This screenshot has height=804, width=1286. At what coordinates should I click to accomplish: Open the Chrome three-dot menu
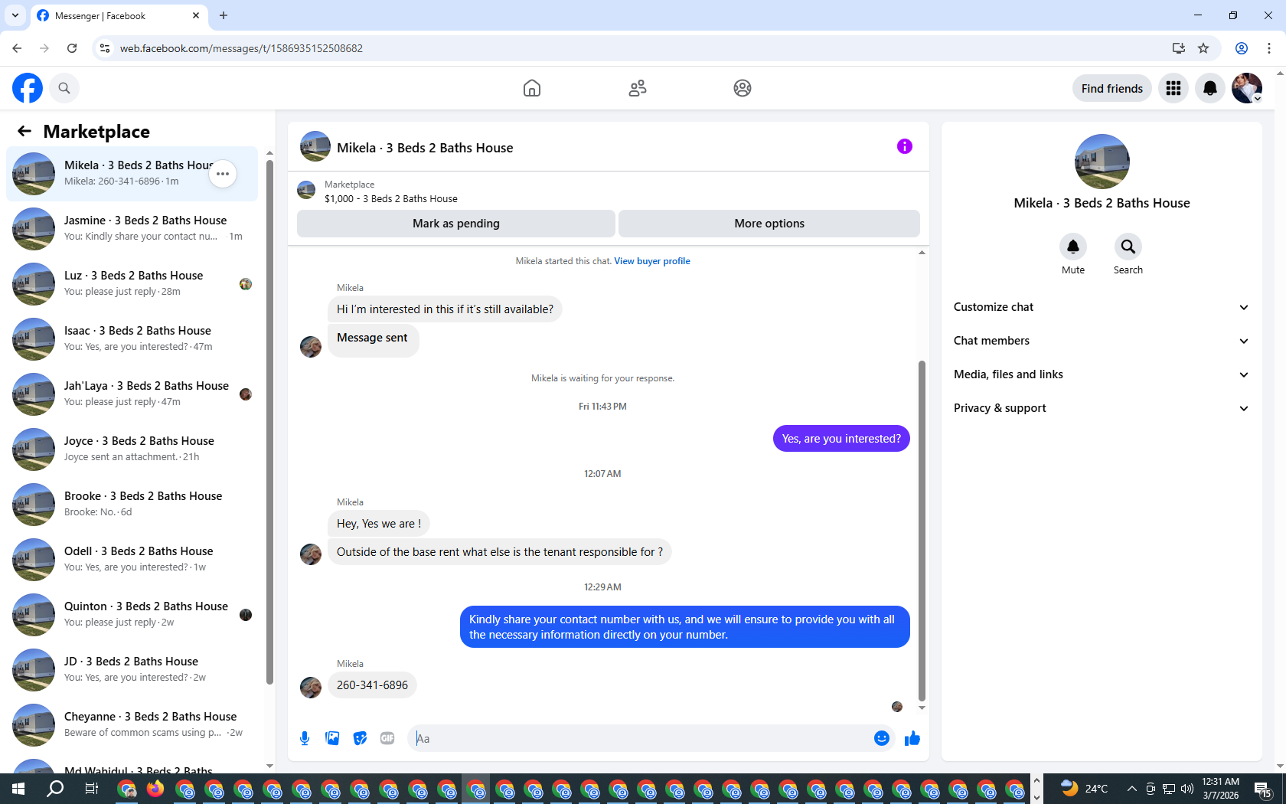[x=1269, y=48]
